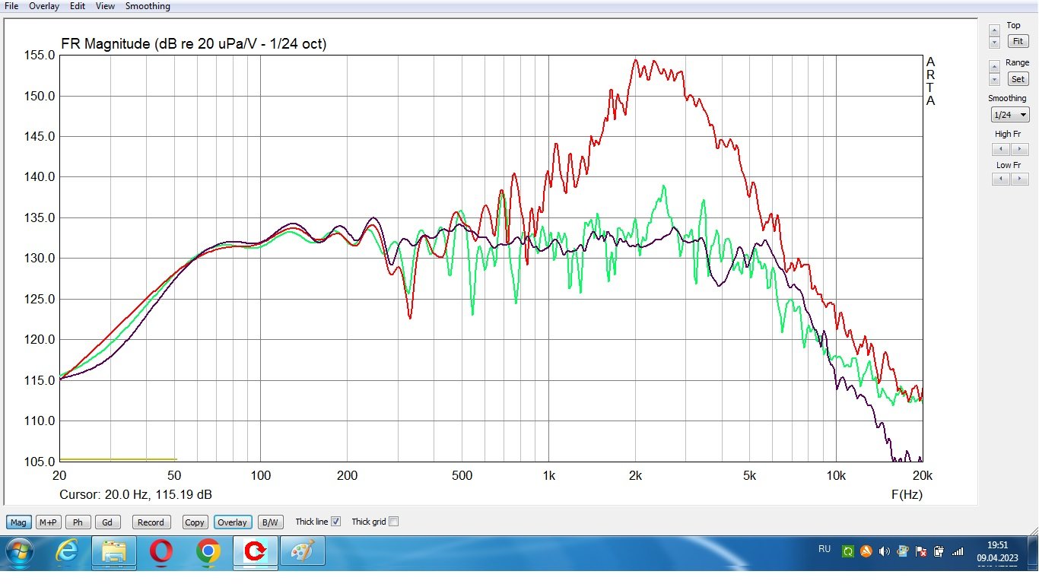1039x584 pixels.
Task: Open Internet Explorer from the taskbar
Action: [x=68, y=552]
